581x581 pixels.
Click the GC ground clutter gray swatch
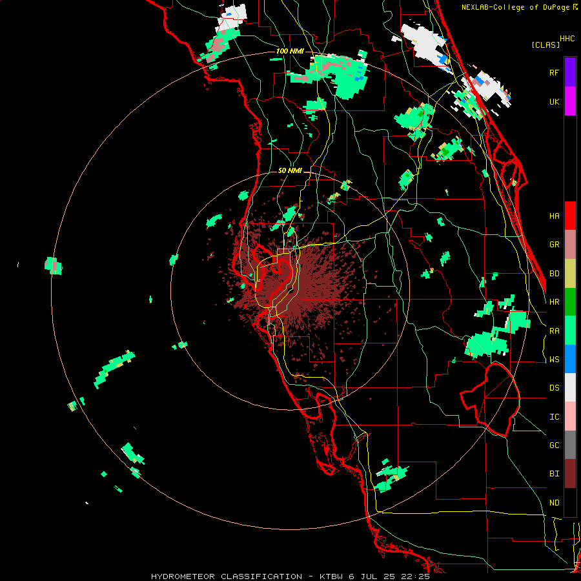pos(570,445)
